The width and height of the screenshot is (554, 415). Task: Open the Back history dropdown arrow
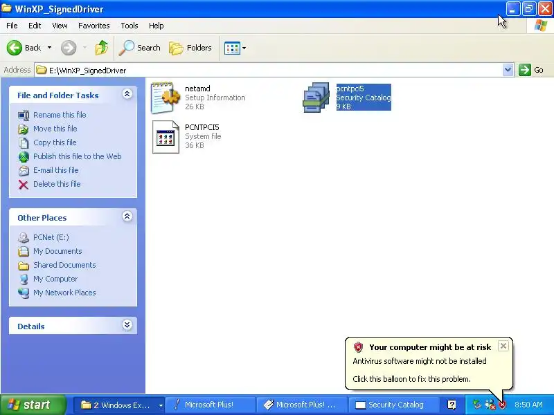(x=49, y=48)
